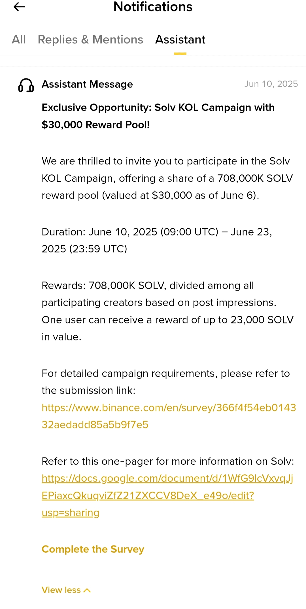Collapse the message using View less

pyautogui.click(x=61, y=590)
